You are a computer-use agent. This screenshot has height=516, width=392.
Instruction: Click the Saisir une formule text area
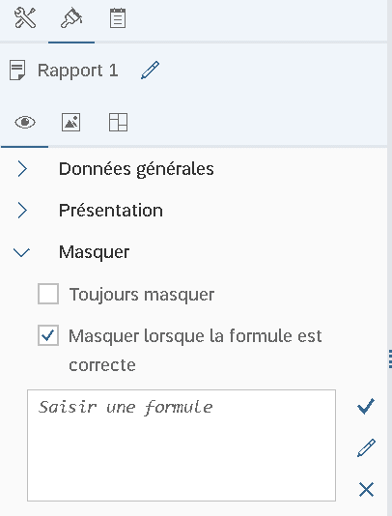pos(182,445)
